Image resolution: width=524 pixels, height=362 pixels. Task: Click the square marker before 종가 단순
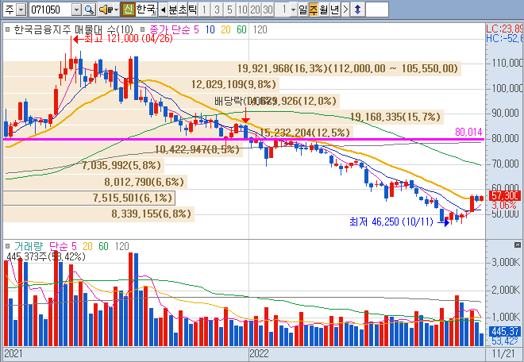pos(143,29)
